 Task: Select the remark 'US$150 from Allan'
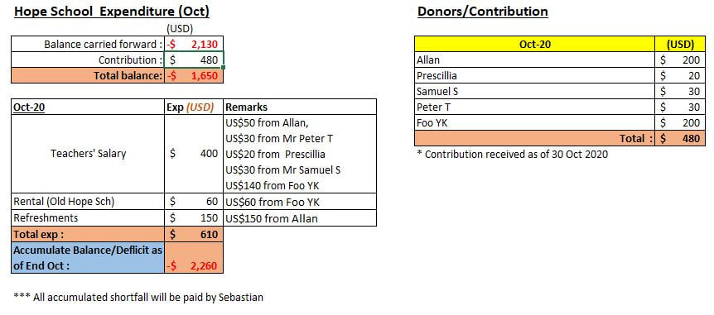coord(272,218)
